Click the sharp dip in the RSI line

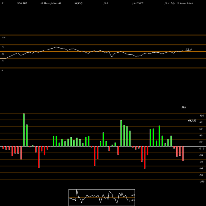112,57
